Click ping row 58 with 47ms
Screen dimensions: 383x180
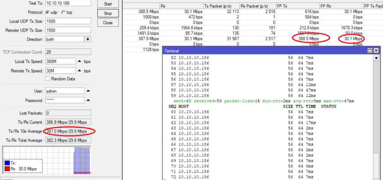pos(244,90)
